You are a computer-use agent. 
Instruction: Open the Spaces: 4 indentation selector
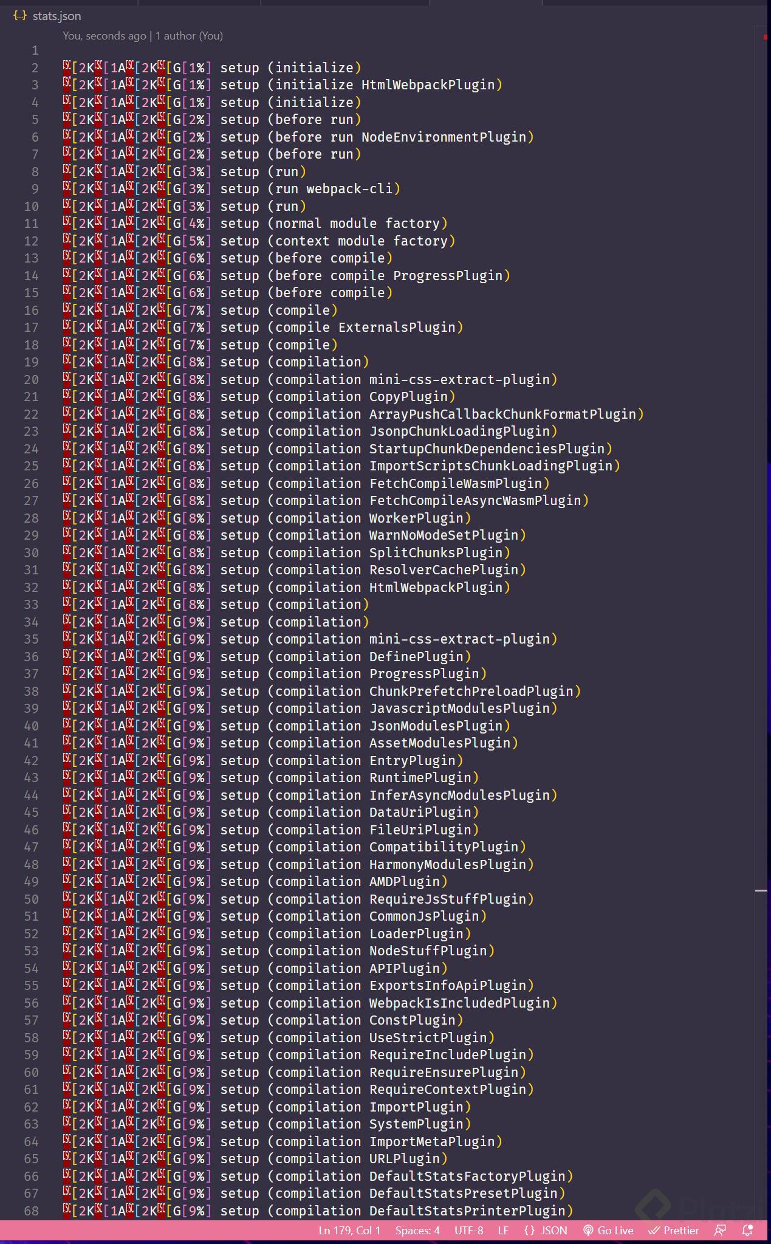click(x=417, y=1231)
